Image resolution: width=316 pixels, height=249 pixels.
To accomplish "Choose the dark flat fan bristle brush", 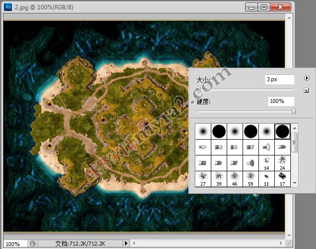I will [251, 163].
